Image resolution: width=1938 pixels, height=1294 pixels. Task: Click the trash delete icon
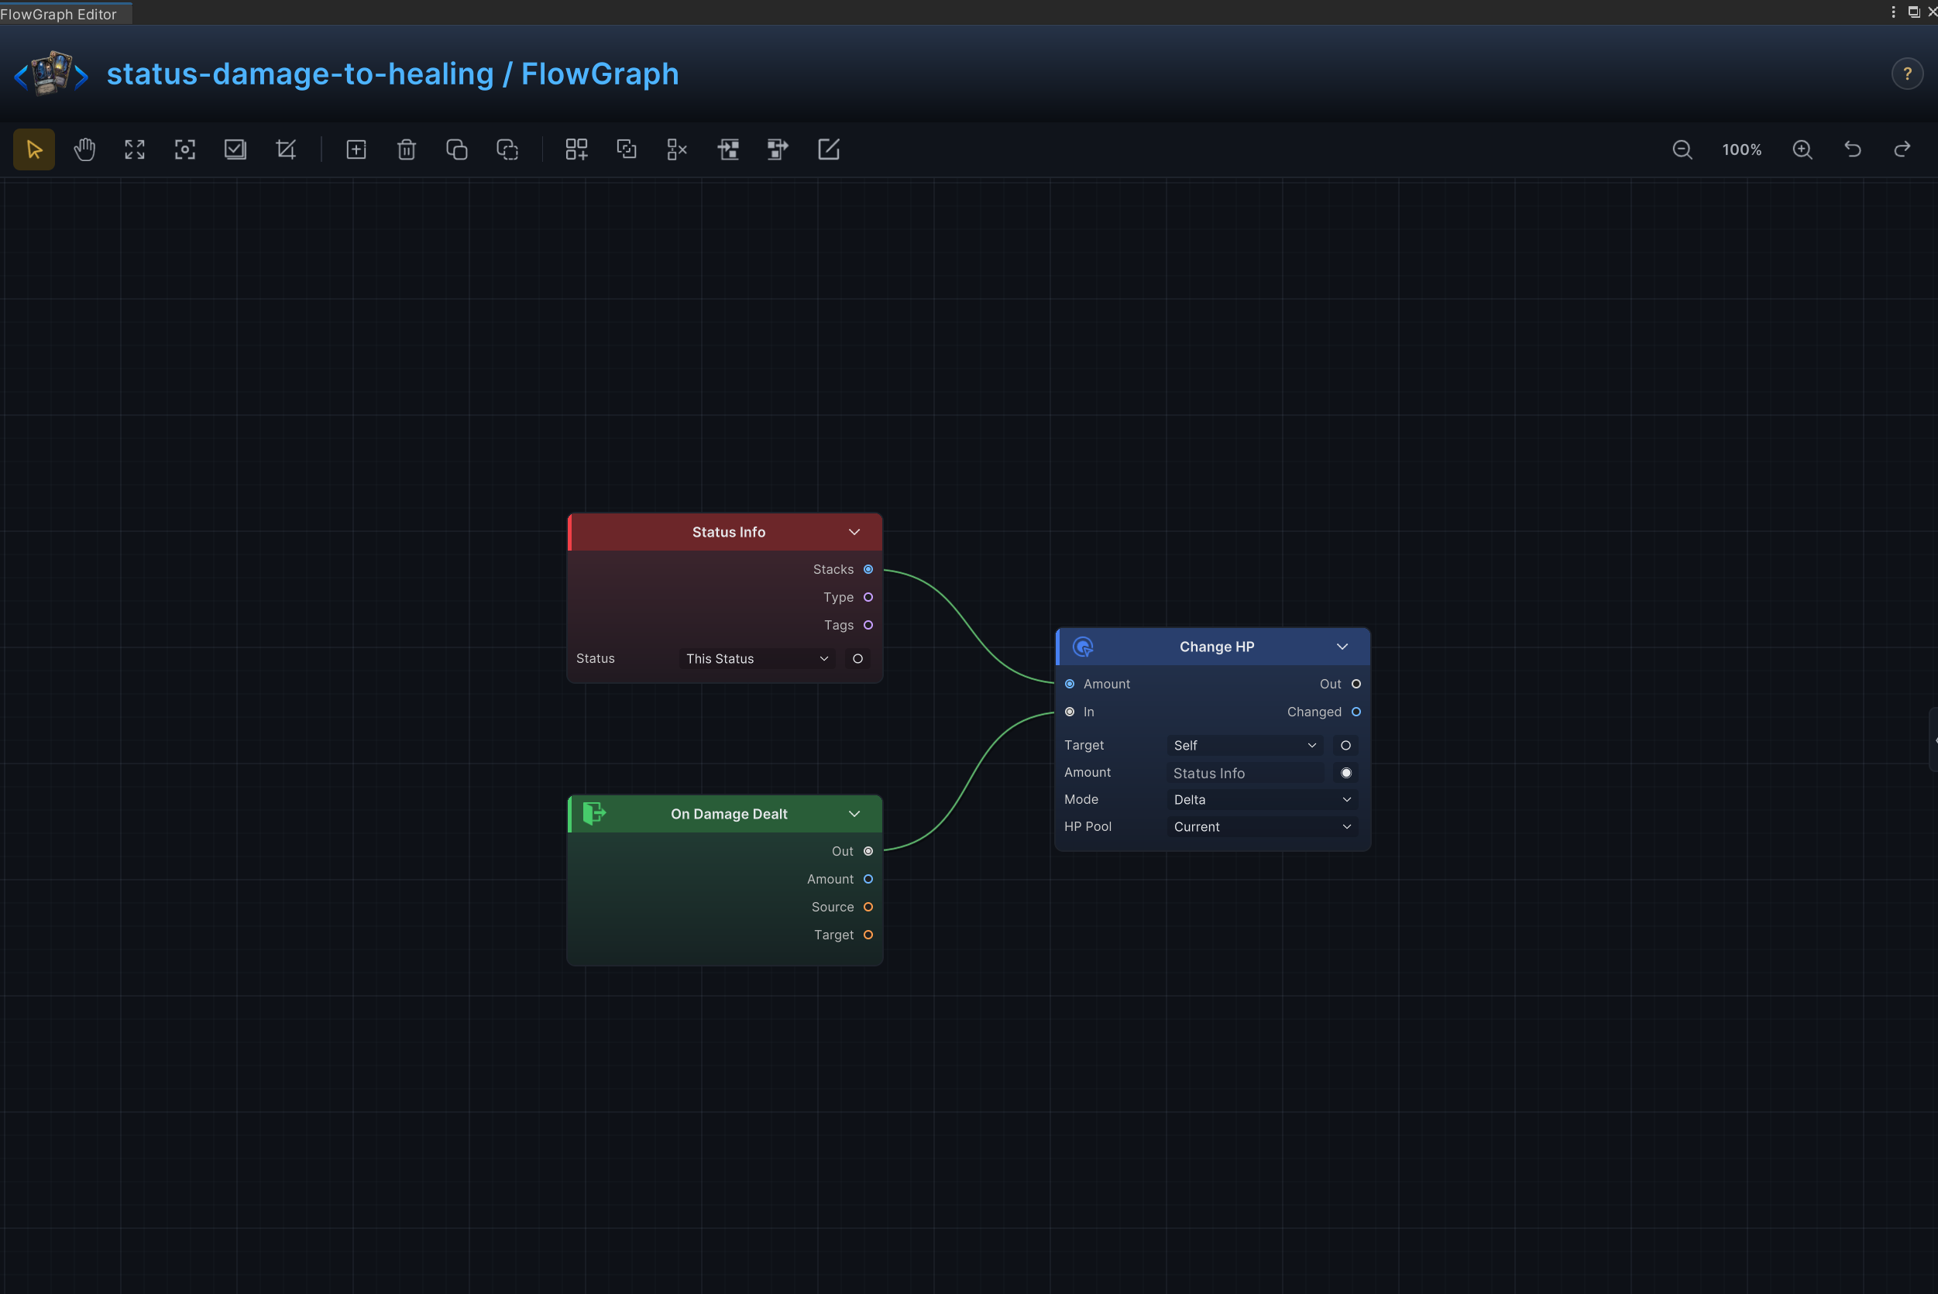[406, 149]
